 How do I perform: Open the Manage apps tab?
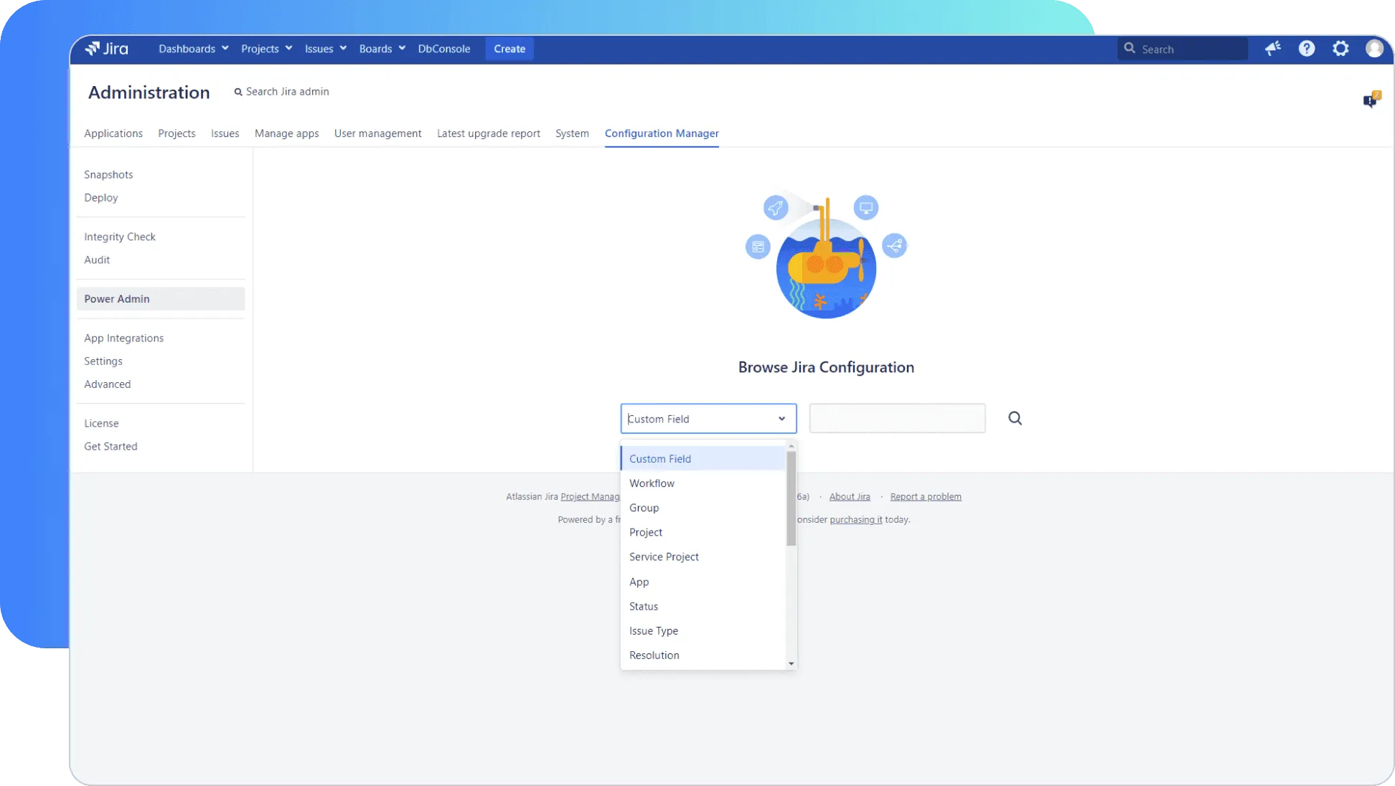pyautogui.click(x=286, y=133)
